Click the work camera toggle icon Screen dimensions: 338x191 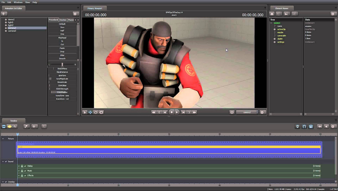(x=232, y=112)
